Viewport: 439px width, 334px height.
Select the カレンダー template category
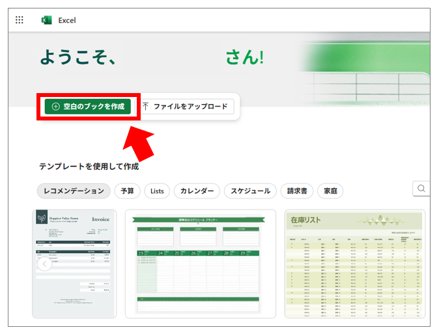pyautogui.click(x=197, y=191)
